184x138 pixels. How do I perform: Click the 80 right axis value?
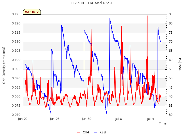tap(170, 23)
